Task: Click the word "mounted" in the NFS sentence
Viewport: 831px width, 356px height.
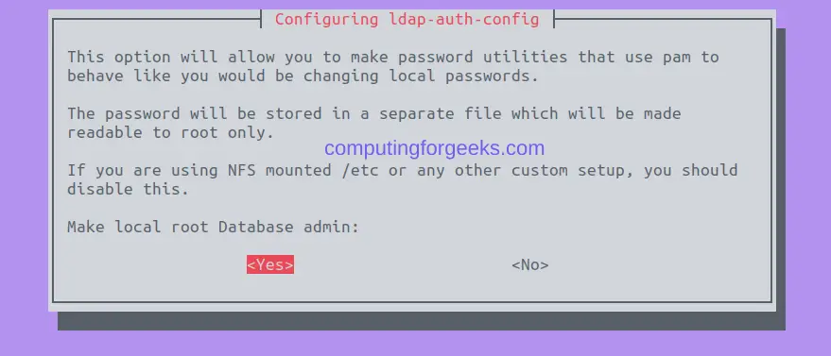Action: click(x=299, y=170)
